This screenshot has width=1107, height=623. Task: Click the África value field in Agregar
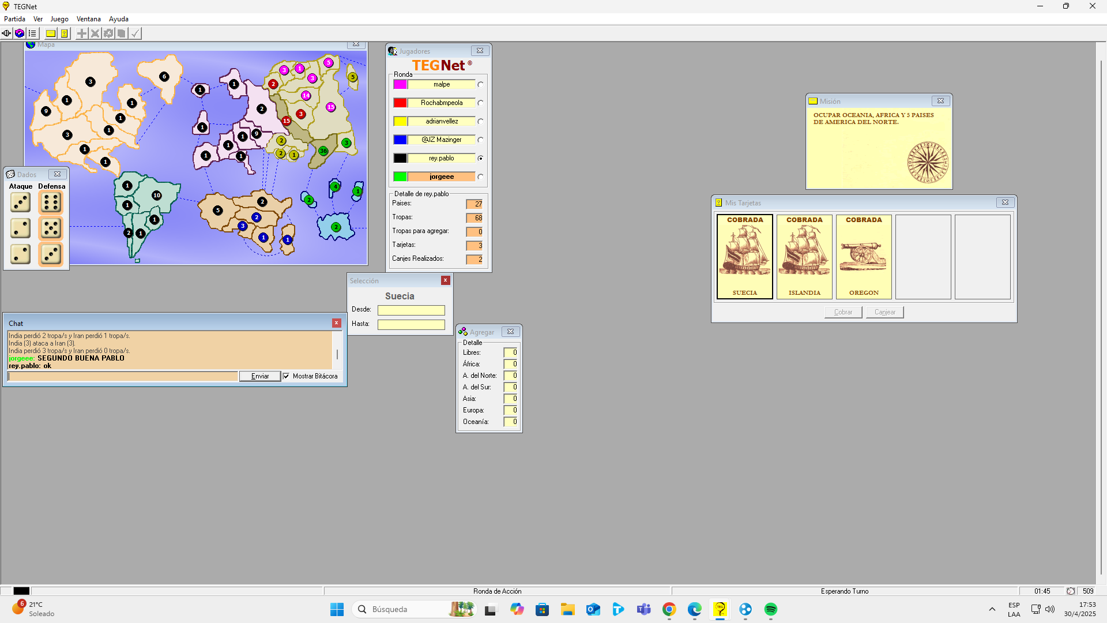511,364
